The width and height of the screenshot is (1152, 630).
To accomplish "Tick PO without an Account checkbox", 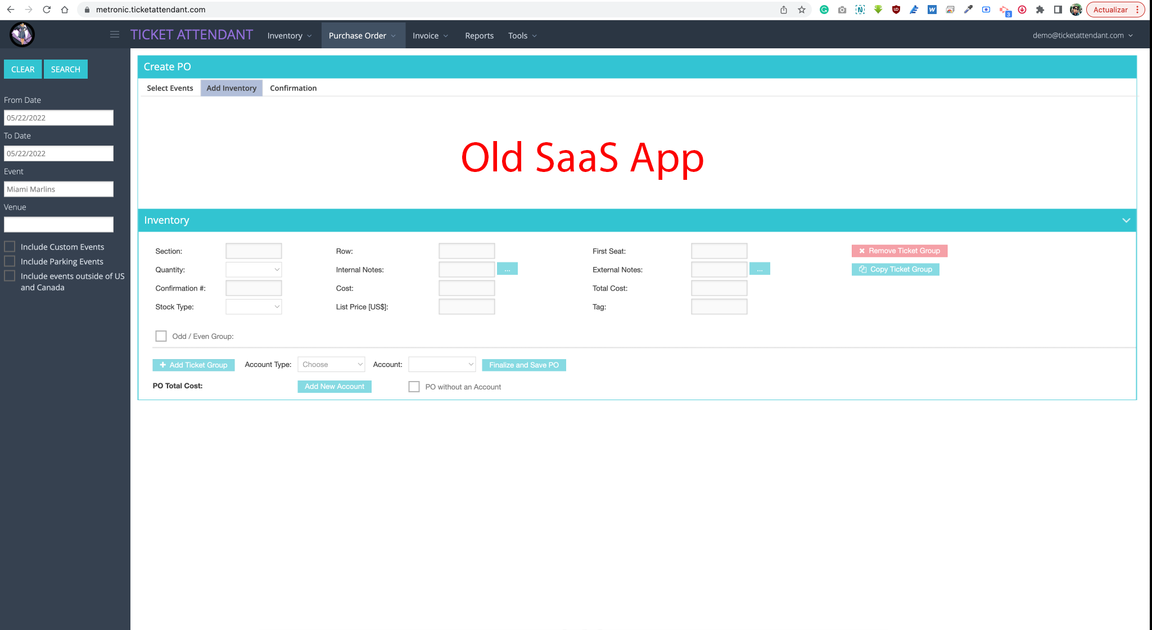I will (x=414, y=387).
